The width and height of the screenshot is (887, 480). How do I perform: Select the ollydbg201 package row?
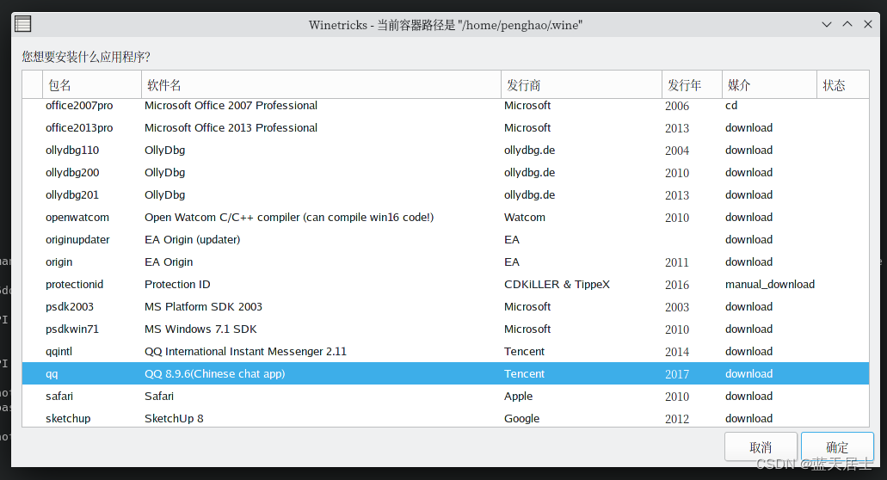click(x=445, y=195)
